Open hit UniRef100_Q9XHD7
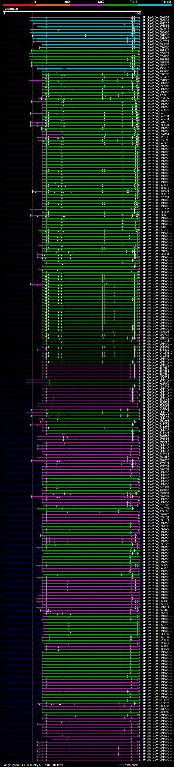Screen dimensions: 174x767 156,18
